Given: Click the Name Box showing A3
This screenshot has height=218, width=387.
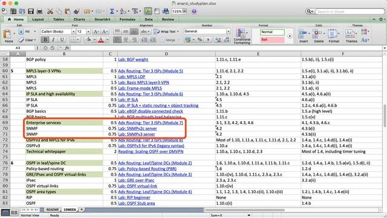Looking at the screenshot, I should [x=18, y=48].
